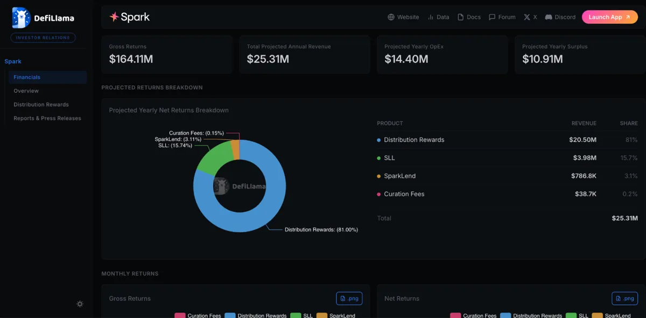Click the green dot beside SLL row

click(x=379, y=158)
